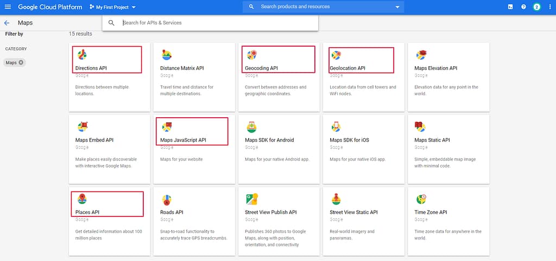Click the Time Zone API icon

(x=420, y=199)
